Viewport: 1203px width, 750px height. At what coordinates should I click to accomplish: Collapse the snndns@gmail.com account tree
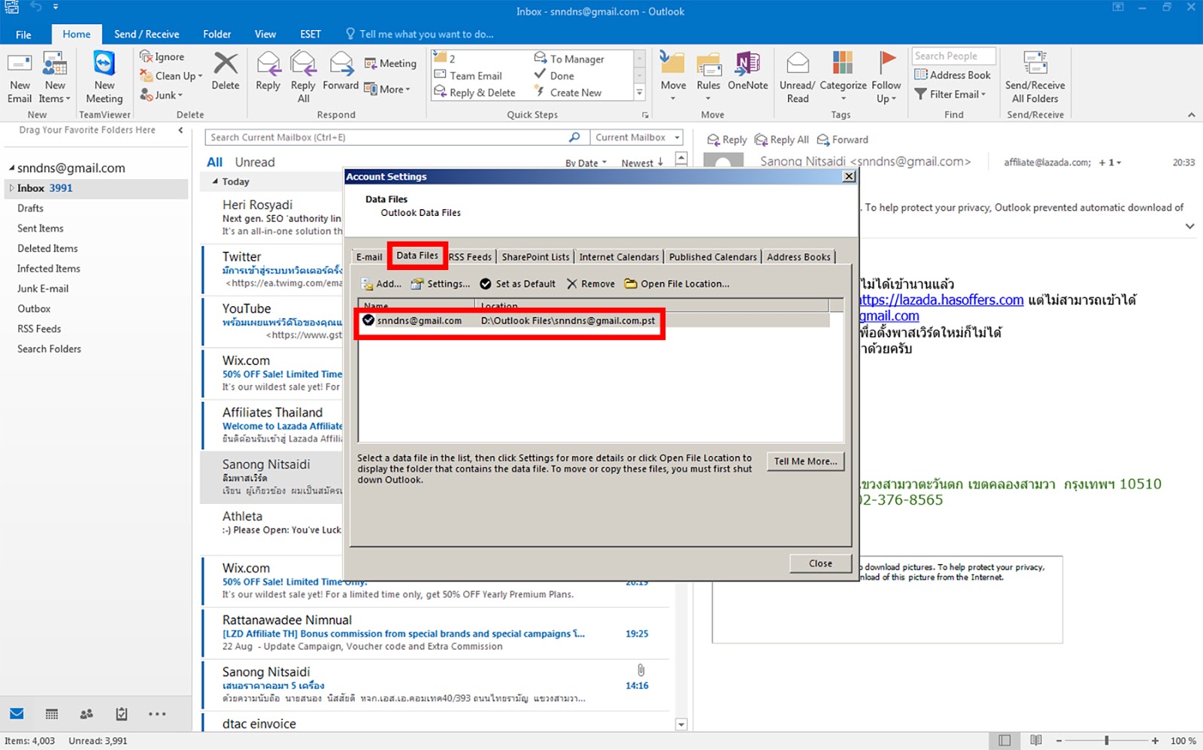[x=12, y=169]
